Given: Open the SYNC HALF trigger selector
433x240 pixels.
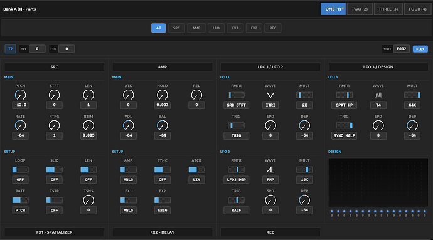Looking at the screenshot, I should tap(344, 135).
